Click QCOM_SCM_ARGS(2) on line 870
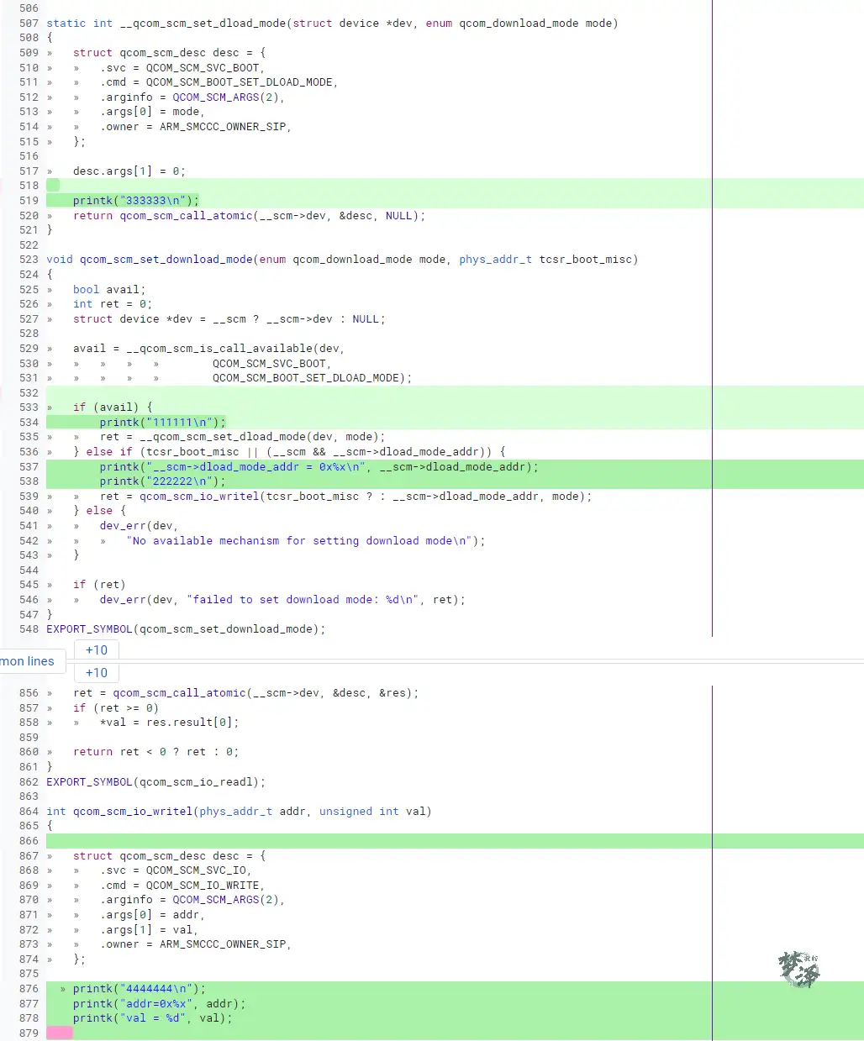 (x=227, y=900)
